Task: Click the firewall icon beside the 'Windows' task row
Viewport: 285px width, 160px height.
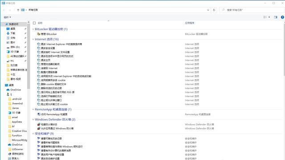Action: (39, 128)
